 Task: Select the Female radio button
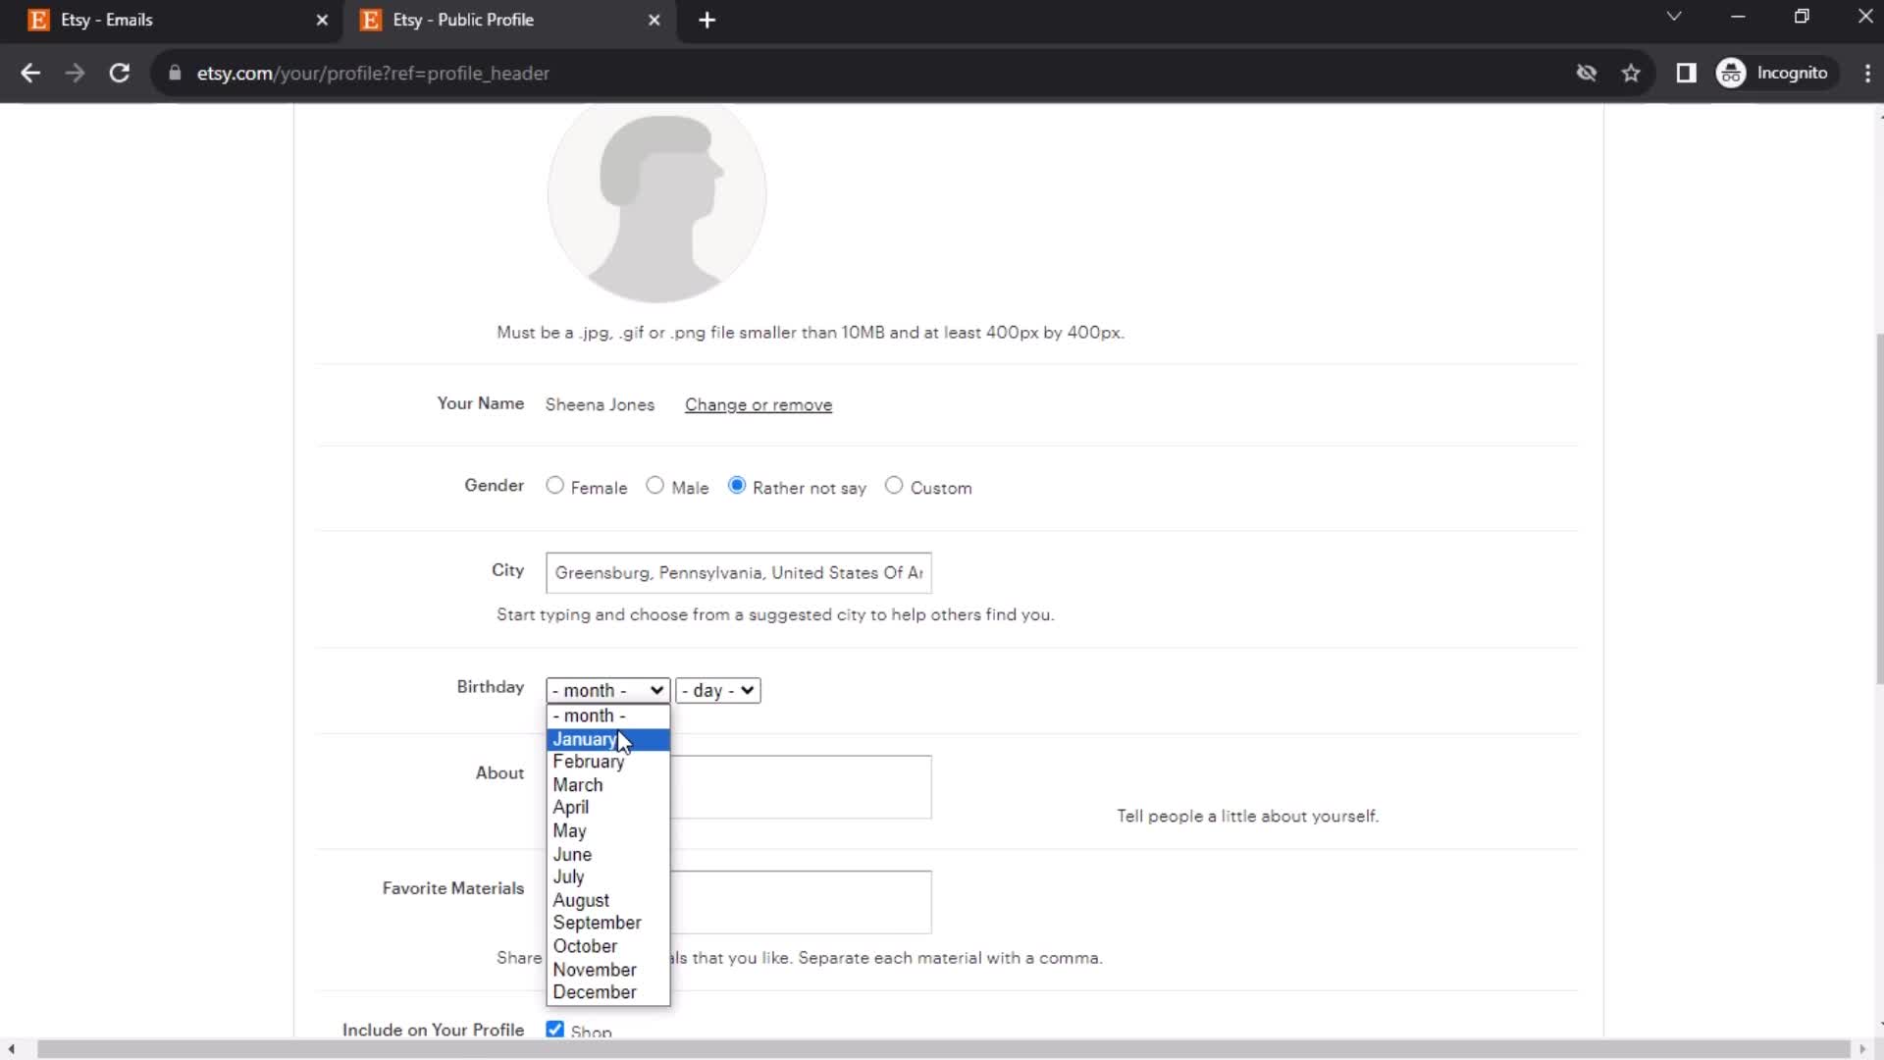(555, 486)
